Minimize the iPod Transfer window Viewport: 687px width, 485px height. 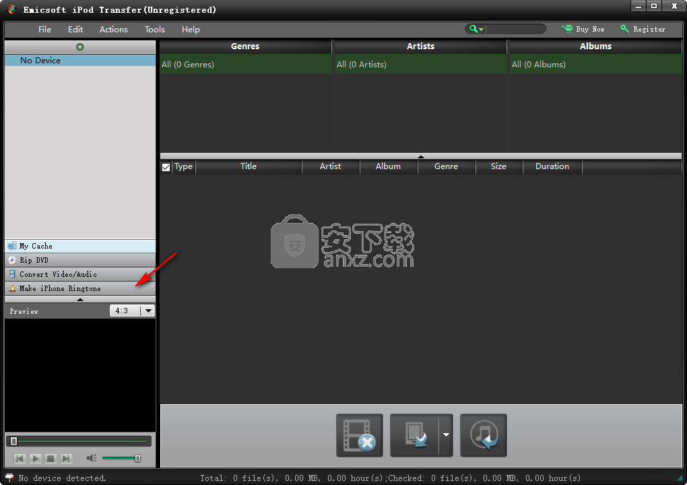[x=638, y=7]
